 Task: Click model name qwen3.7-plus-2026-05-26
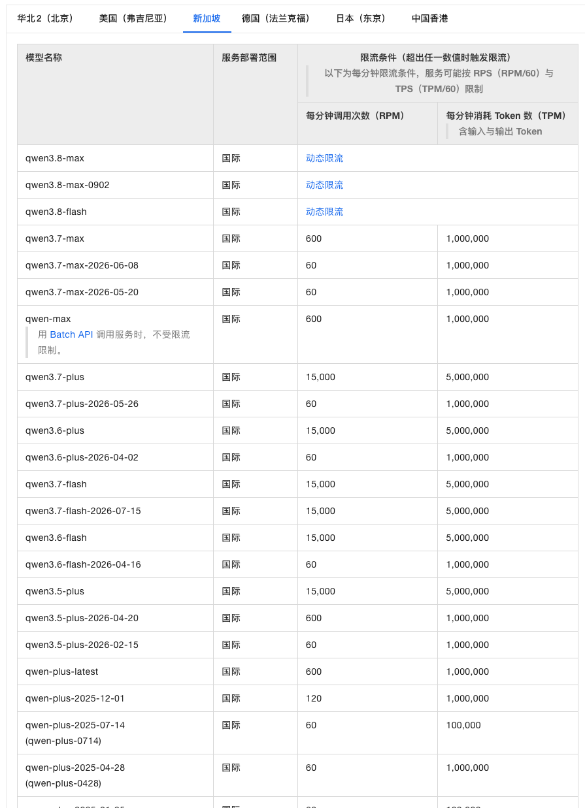(82, 404)
